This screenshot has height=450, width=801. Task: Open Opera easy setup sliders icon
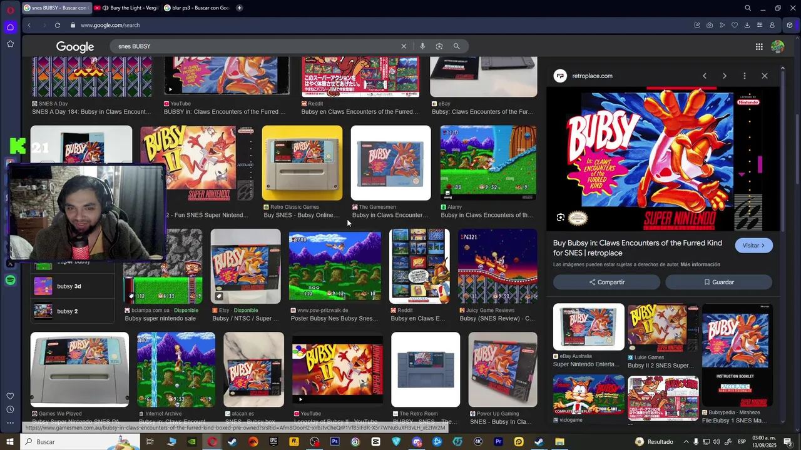[x=760, y=25]
